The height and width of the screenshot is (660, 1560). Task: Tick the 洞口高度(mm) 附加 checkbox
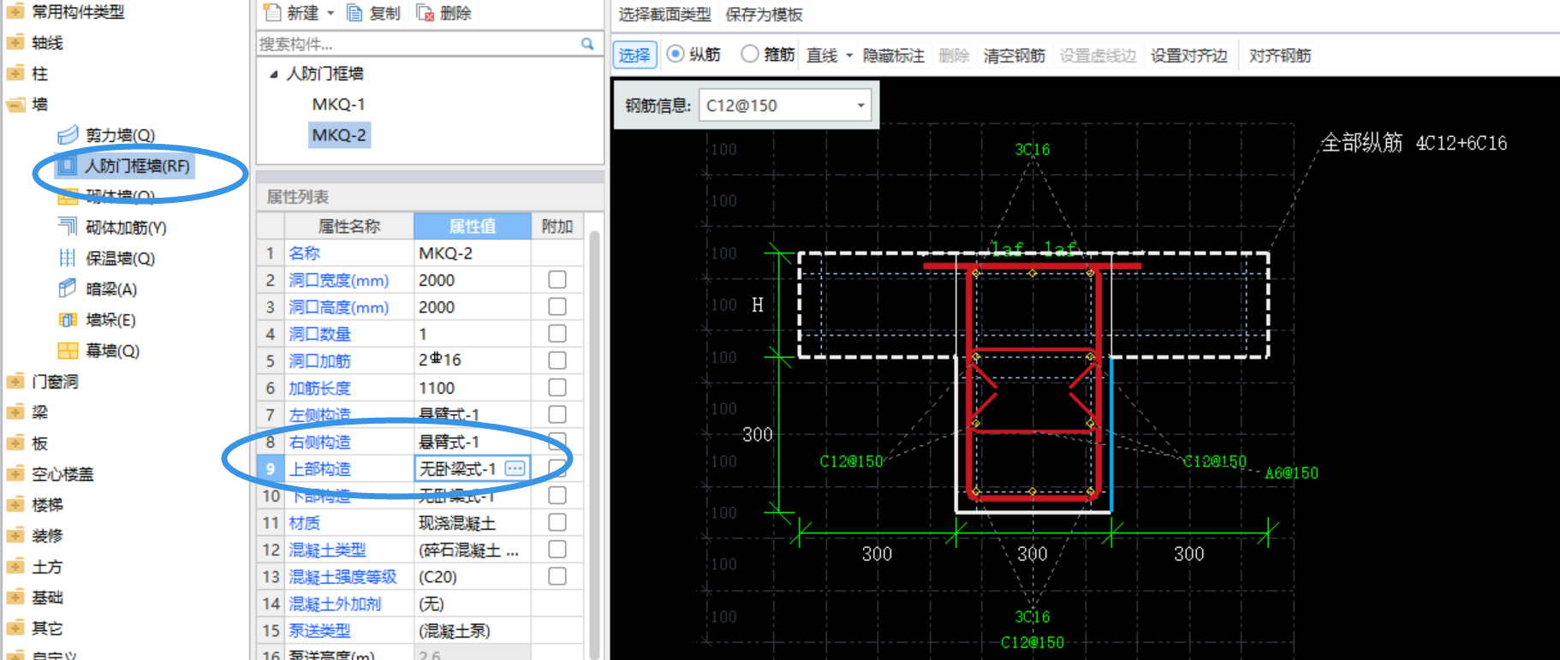tap(557, 306)
